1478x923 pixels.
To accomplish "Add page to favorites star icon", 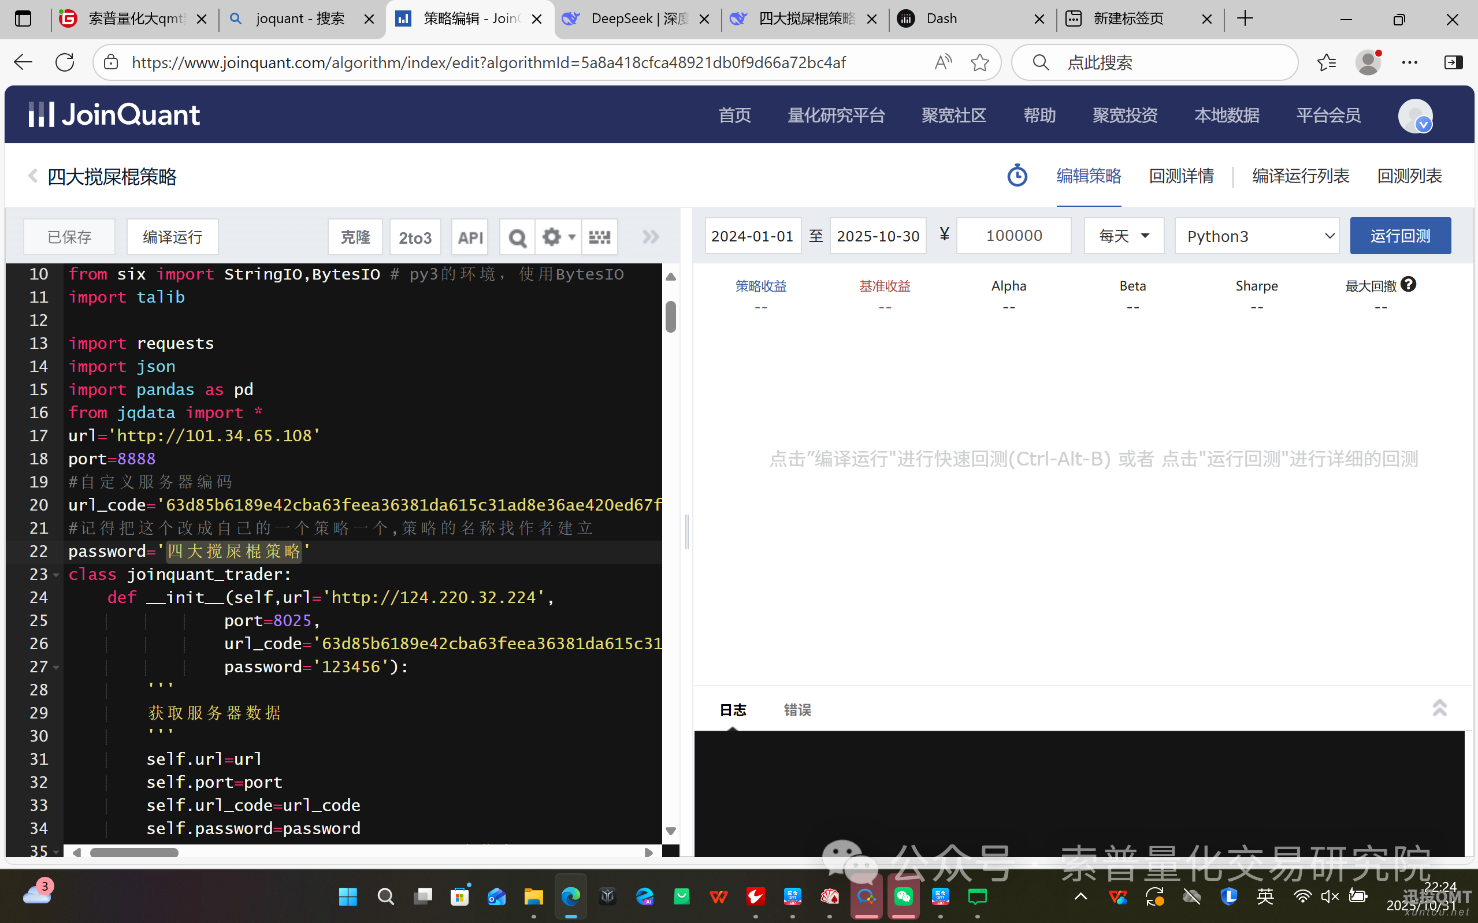I will click(x=979, y=62).
